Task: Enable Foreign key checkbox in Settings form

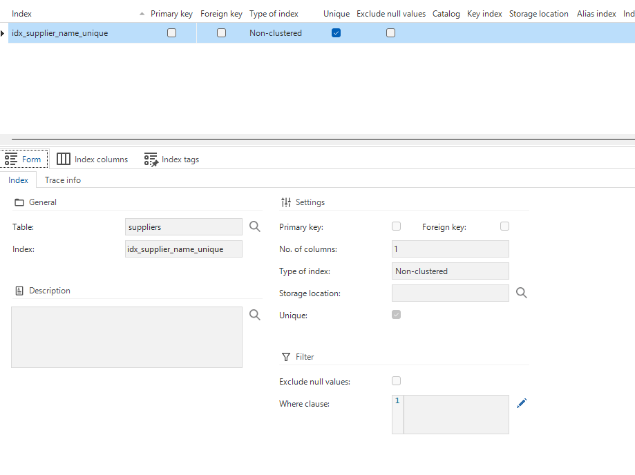Action: pyautogui.click(x=504, y=226)
